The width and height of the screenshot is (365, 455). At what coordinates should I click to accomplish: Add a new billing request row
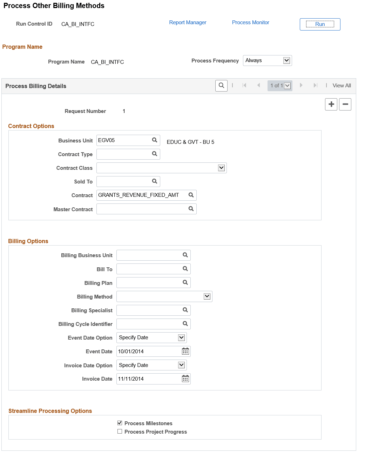click(331, 104)
